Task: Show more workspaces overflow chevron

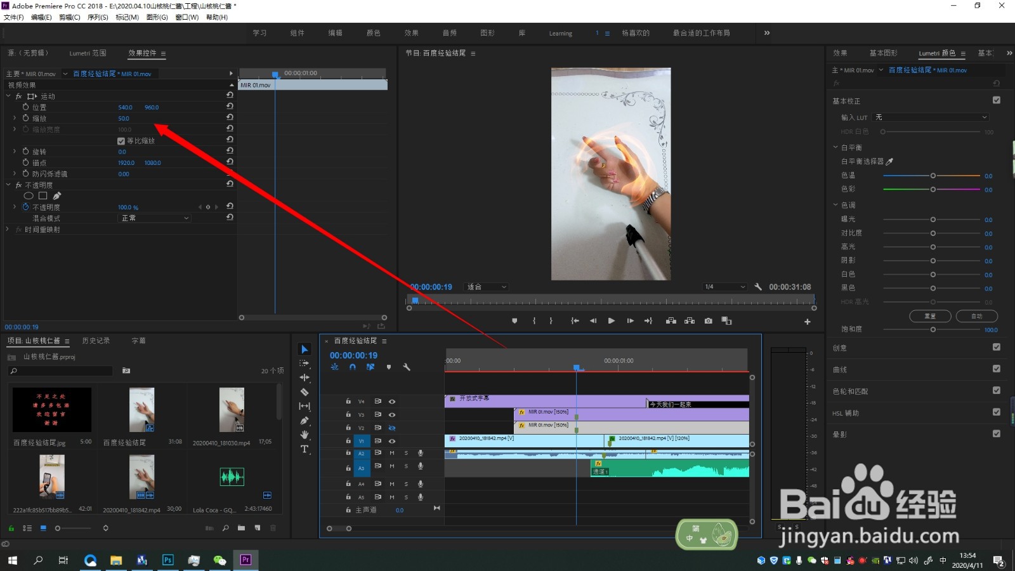Action: pos(767,33)
